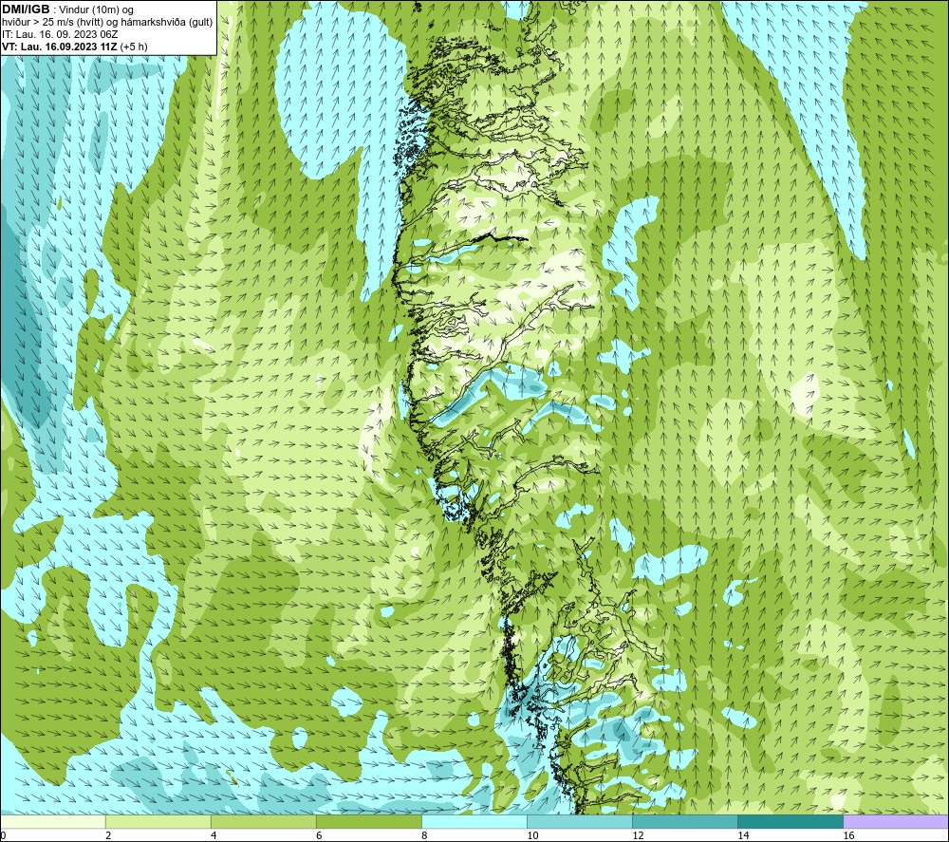Click the 0–2 m/s pale legend swatch
This screenshot has width=949, height=842.
(53, 821)
